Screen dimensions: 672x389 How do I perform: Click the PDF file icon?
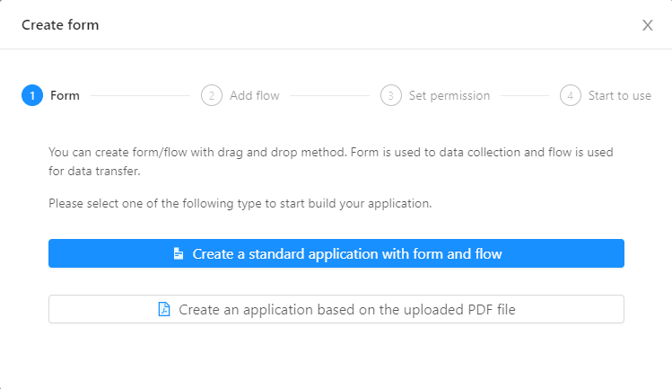[x=164, y=309]
